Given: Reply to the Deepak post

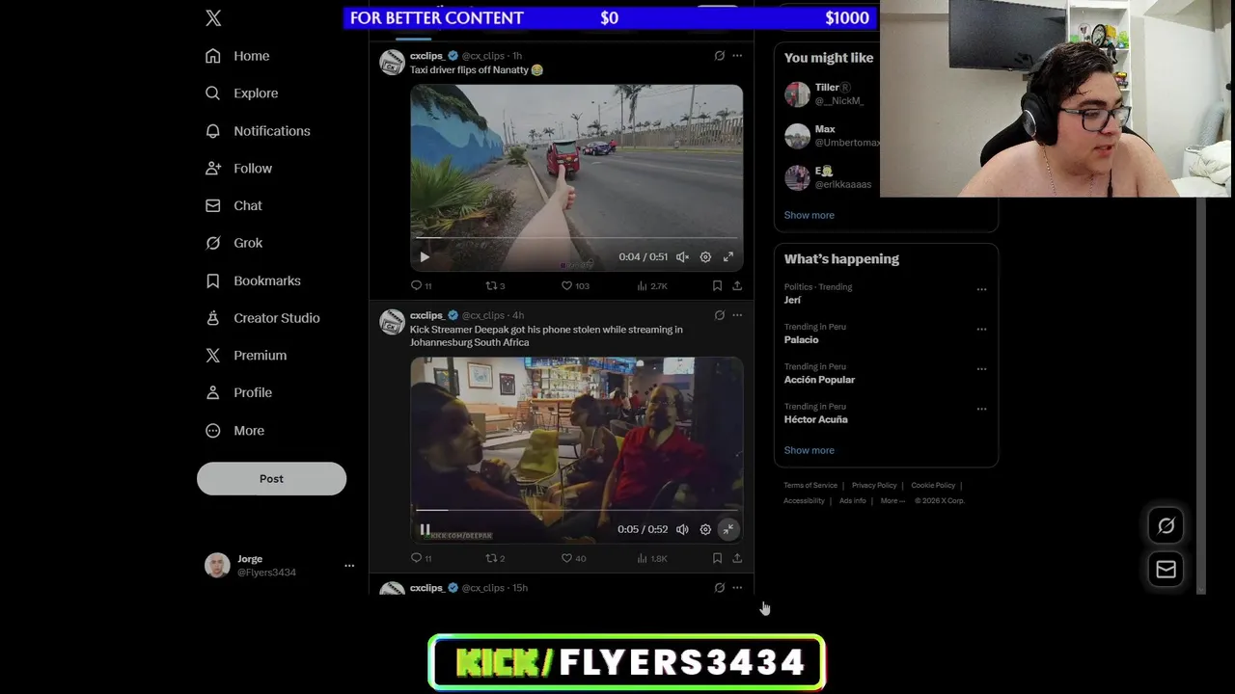Looking at the screenshot, I should coord(422,558).
